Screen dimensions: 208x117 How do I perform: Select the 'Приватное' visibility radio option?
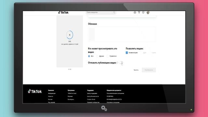[108, 56]
